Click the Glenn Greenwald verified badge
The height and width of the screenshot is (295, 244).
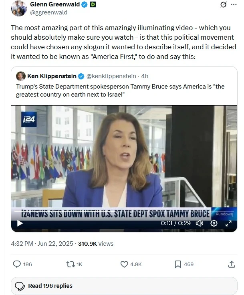pyautogui.click(x=85, y=4)
